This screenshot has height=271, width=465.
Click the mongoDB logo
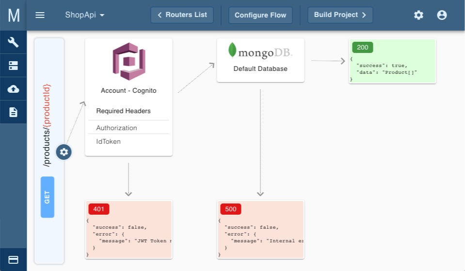click(260, 51)
